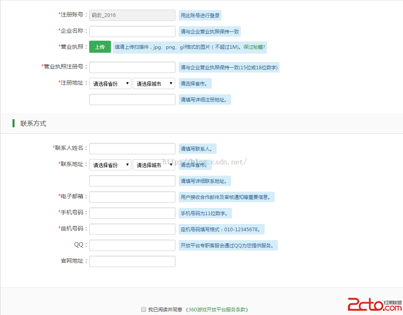Open the 保过秘籍? link

coord(254,47)
